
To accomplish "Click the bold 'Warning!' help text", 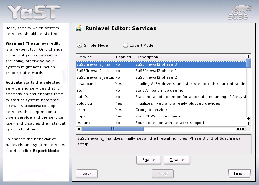I will tap(15, 44).
